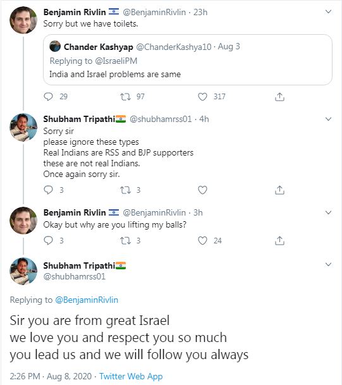Like the tweet showing 24 likes
Image resolution: width=342 pixels, height=385 pixels.
(x=202, y=240)
